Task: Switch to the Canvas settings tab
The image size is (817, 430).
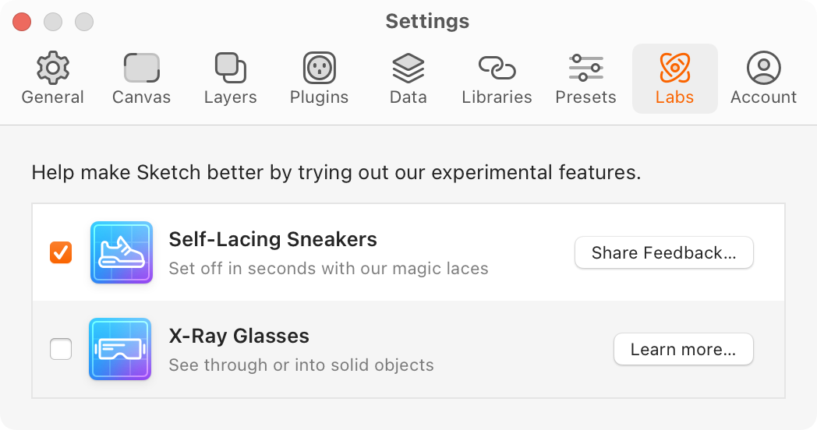Action: pos(141,79)
